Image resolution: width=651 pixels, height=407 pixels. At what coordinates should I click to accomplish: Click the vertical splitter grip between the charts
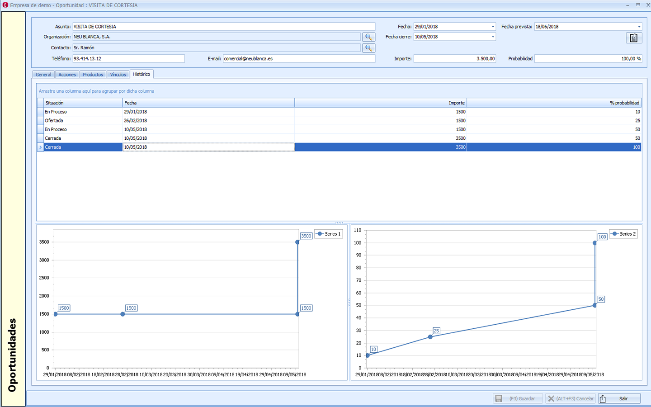click(x=349, y=303)
